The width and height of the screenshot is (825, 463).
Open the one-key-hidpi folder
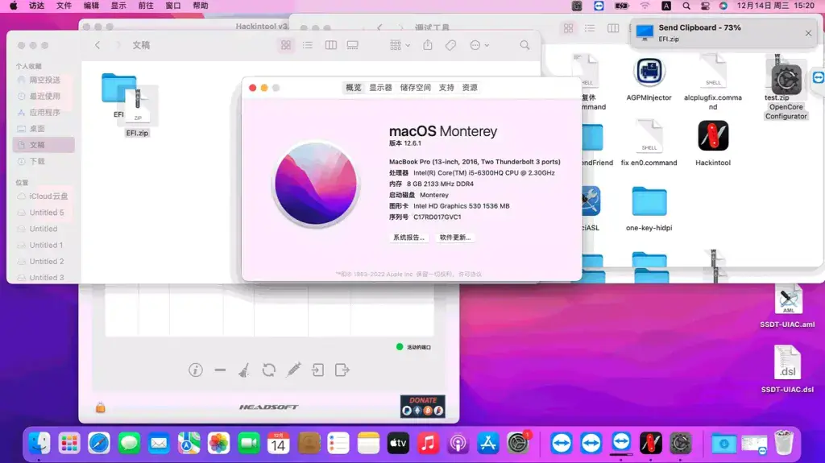pyautogui.click(x=649, y=201)
